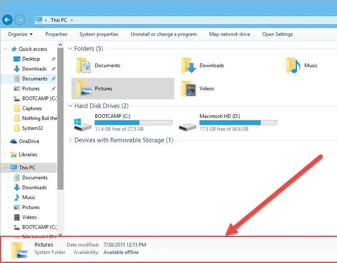Collapse the This PC tree node
Image resolution: width=337 pixels, height=263 pixels.
(5, 168)
